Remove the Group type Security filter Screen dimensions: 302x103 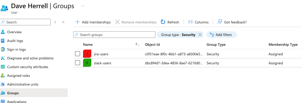point(200,35)
